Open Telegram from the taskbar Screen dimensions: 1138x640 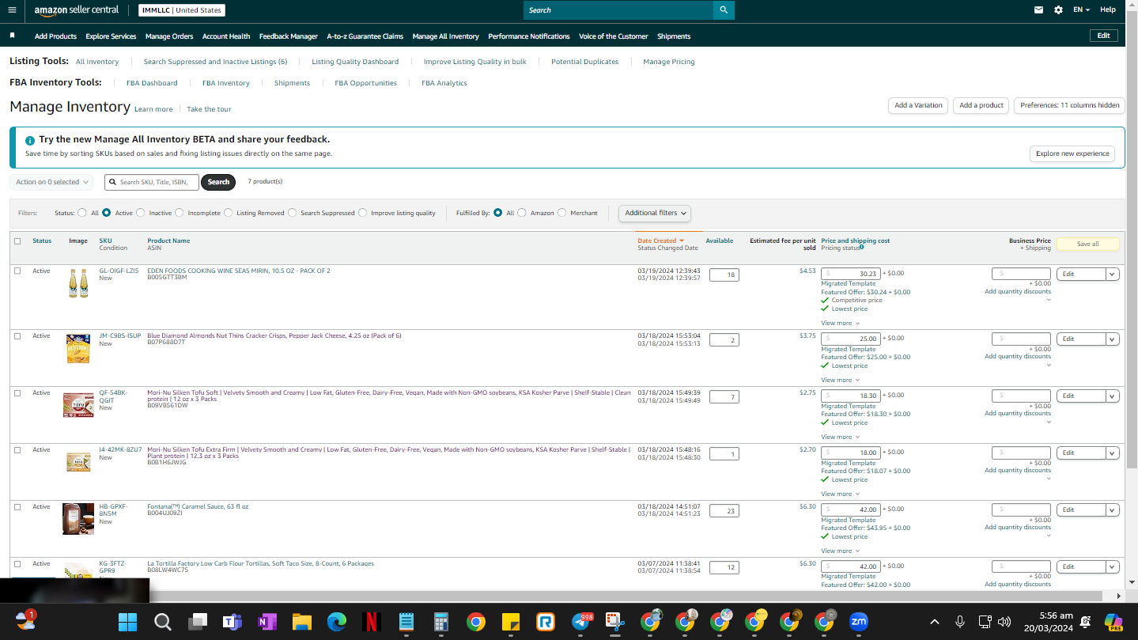(x=581, y=622)
